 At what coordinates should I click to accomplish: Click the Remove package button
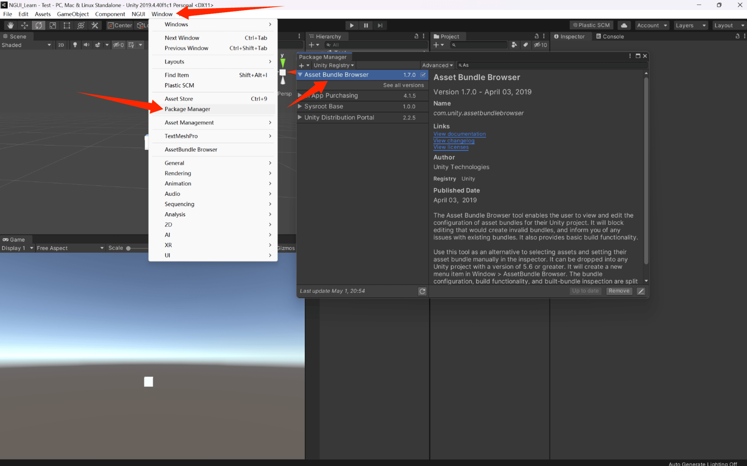pos(619,291)
